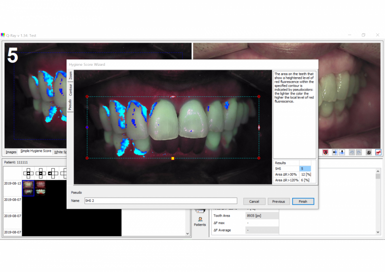Image resolution: width=385 pixels, height=272 pixels.
Task: Click the redo arrow icon
Action: point(359,152)
